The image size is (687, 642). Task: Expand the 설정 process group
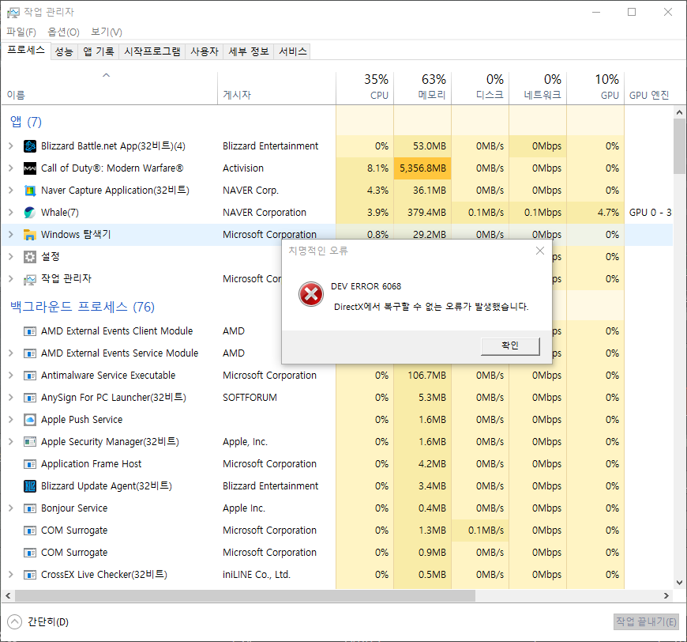[x=11, y=257]
